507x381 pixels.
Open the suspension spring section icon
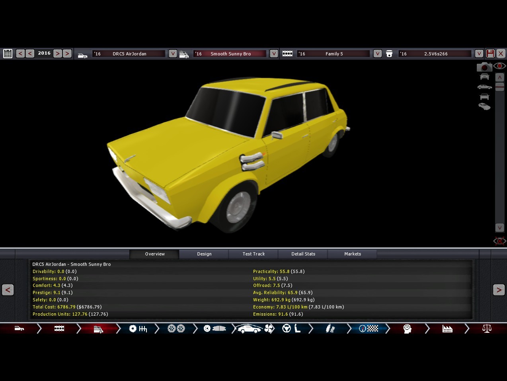pos(330,328)
